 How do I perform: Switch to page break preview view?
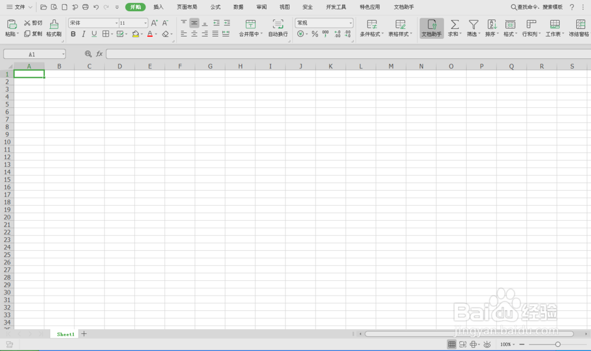point(463,345)
